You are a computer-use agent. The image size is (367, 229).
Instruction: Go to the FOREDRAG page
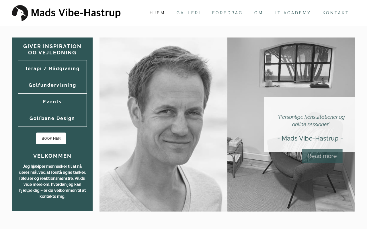(x=227, y=13)
